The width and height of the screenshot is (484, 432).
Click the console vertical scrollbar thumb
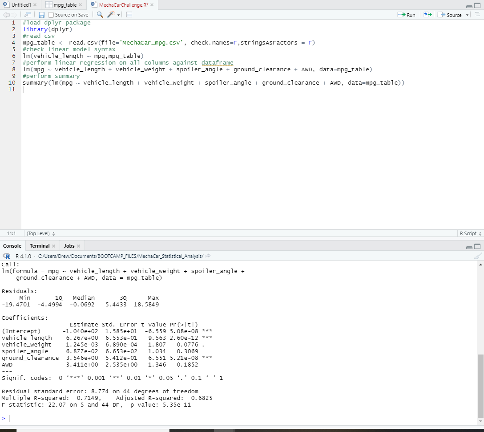[x=480, y=385]
